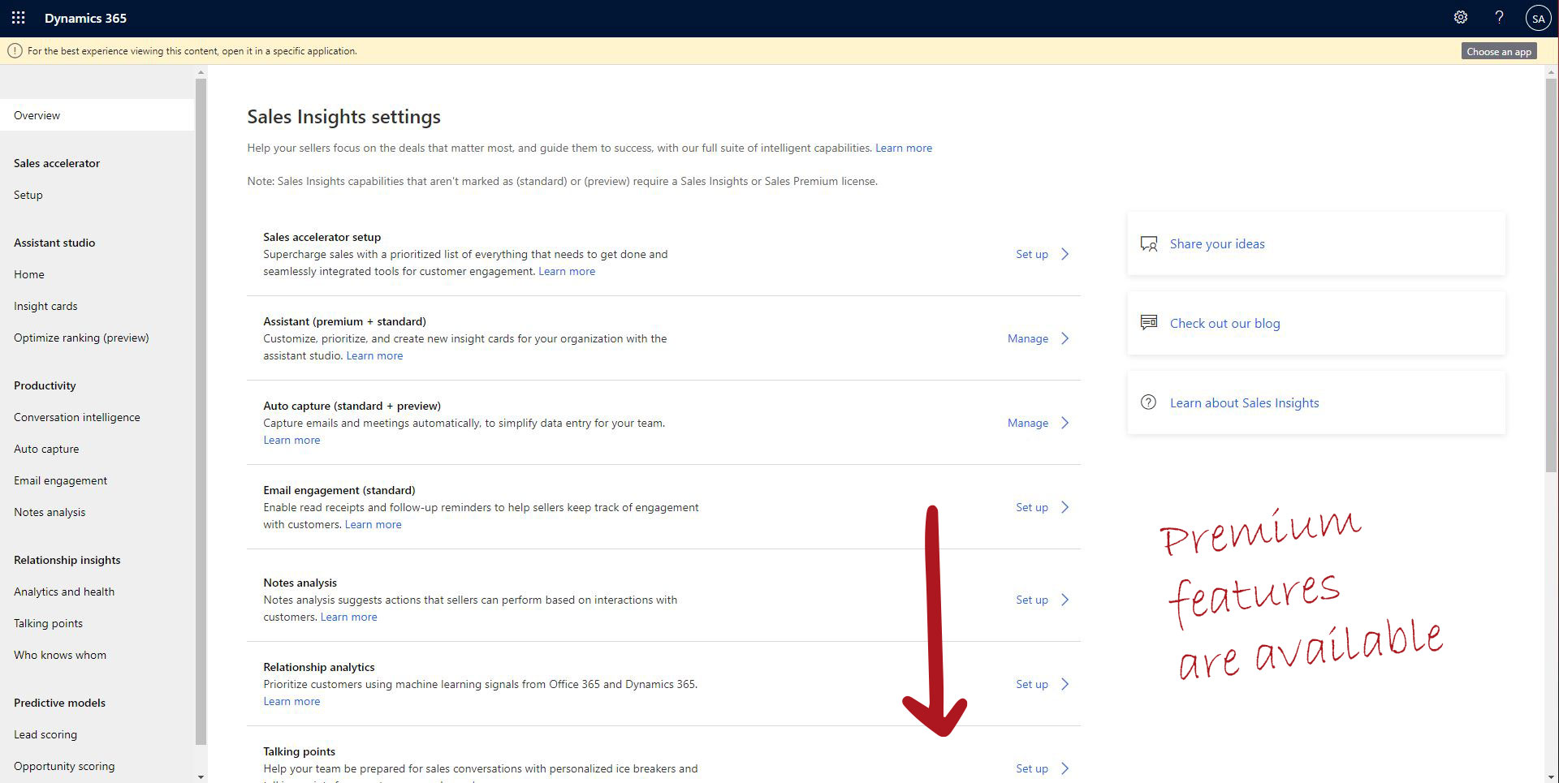The height and width of the screenshot is (783, 1559).
Task: Open the SA account avatar
Action: pos(1540,17)
